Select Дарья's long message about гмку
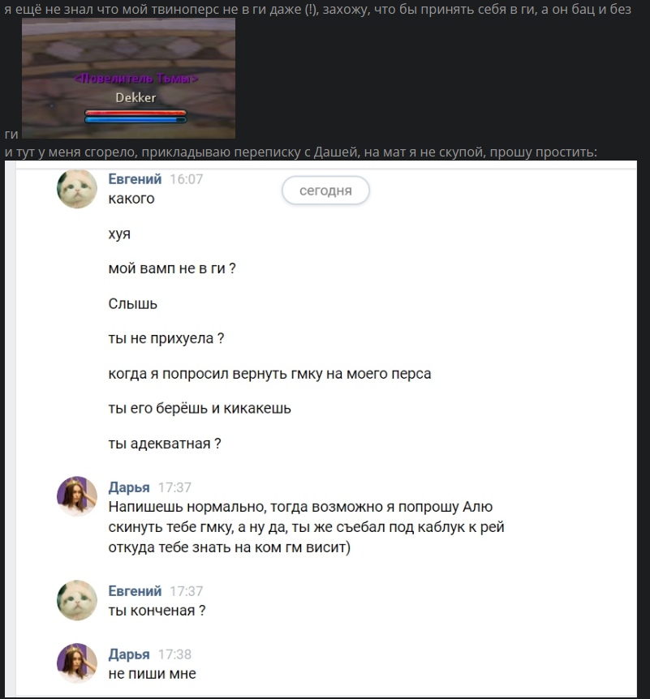 (x=306, y=527)
